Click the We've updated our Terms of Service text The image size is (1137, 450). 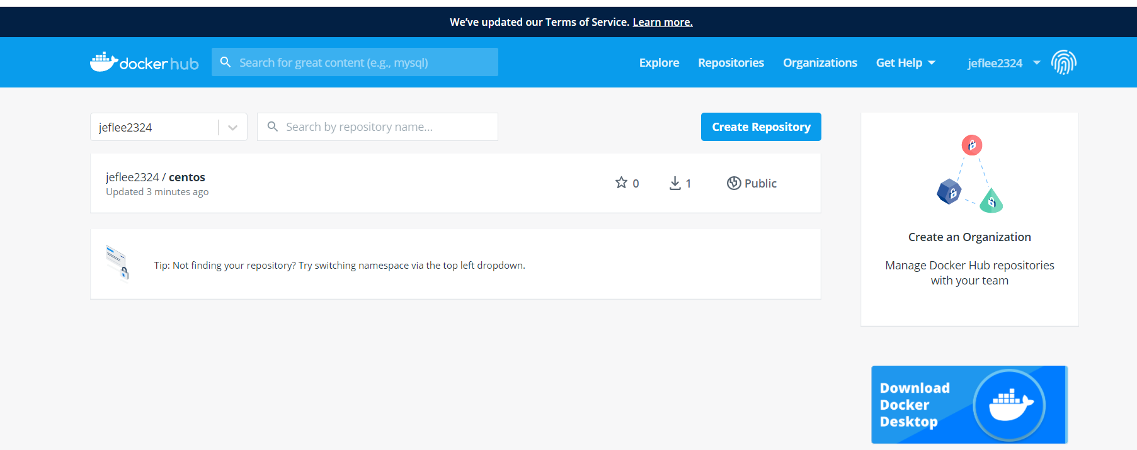point(539,22)
